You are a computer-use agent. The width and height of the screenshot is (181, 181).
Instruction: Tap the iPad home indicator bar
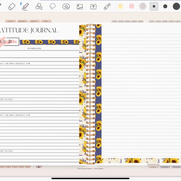[91, 179]
